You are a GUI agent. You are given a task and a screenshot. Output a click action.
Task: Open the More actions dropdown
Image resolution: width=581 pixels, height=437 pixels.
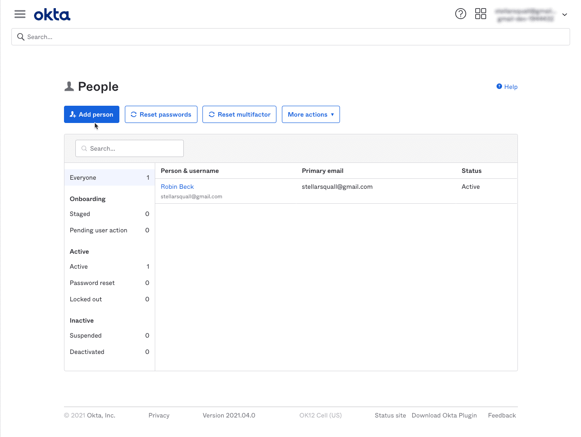311,114
